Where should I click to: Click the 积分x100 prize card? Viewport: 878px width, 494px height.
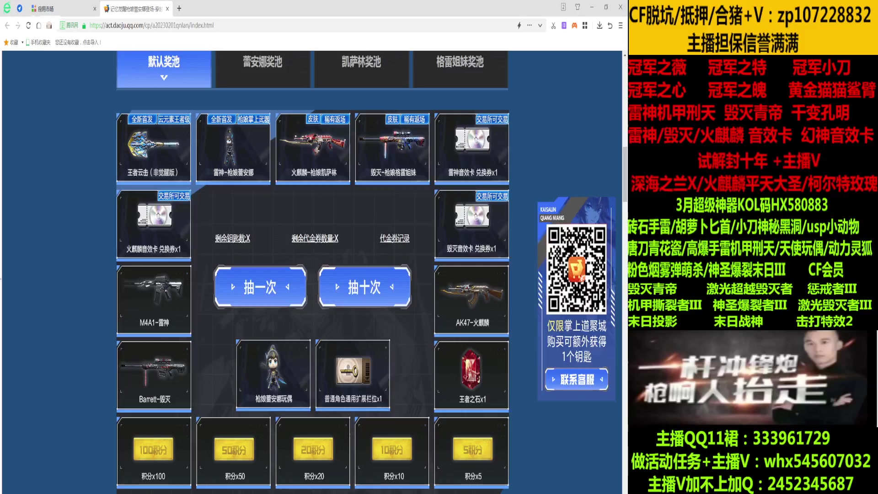coord(154,451)
